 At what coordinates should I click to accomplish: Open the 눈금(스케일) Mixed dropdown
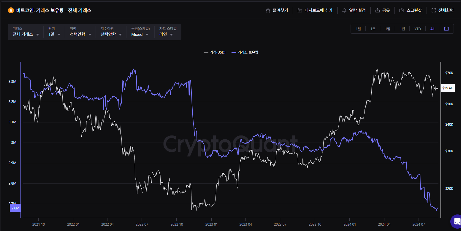pyautogui.click(x=140, y=32)
